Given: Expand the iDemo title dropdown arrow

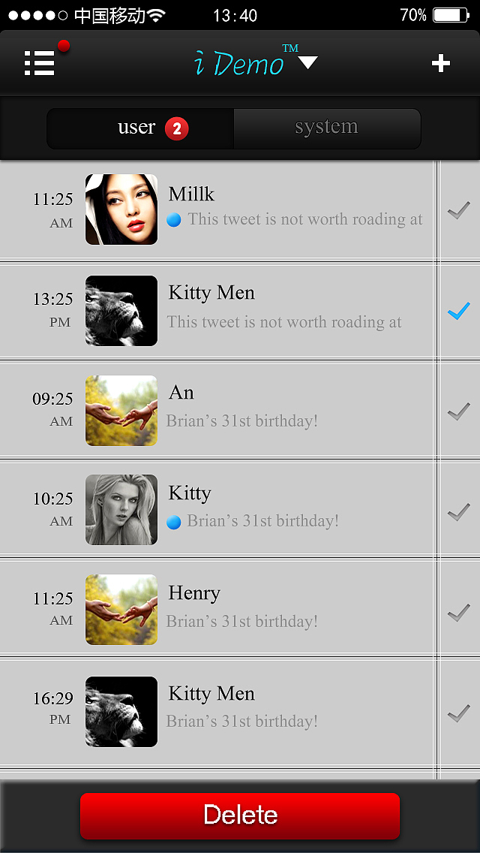Looking at the screenshot, I should click(308, 62).
